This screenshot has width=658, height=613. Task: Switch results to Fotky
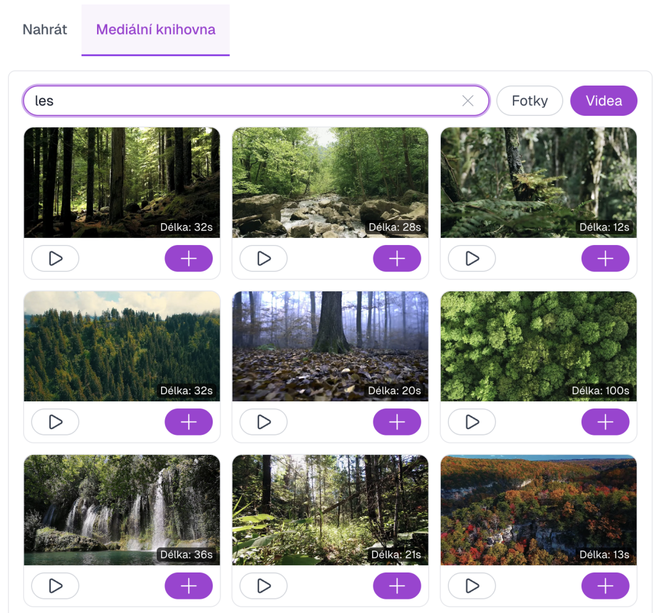(529, 100)
